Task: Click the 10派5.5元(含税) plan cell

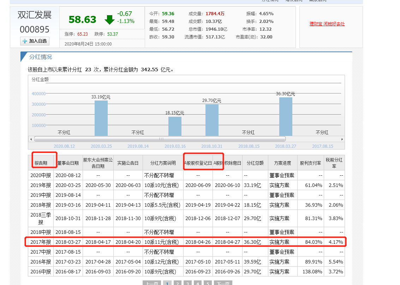Action: coord(163,205)
